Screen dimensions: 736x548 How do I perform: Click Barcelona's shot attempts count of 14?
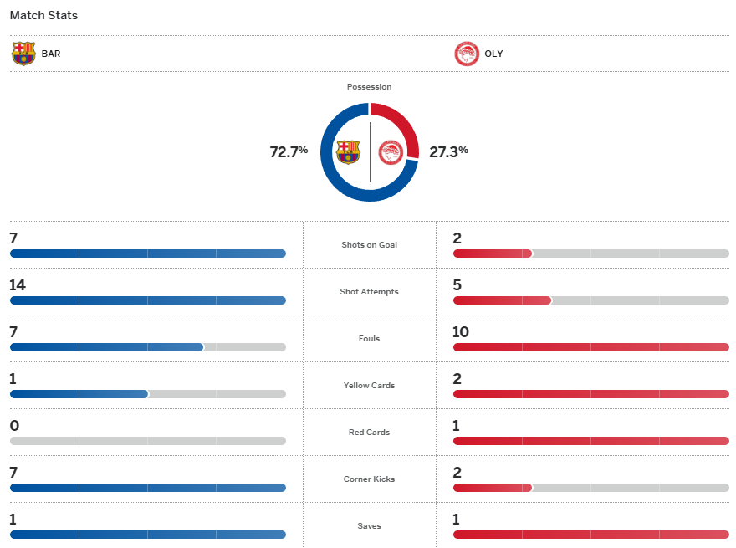click(18, 285)
